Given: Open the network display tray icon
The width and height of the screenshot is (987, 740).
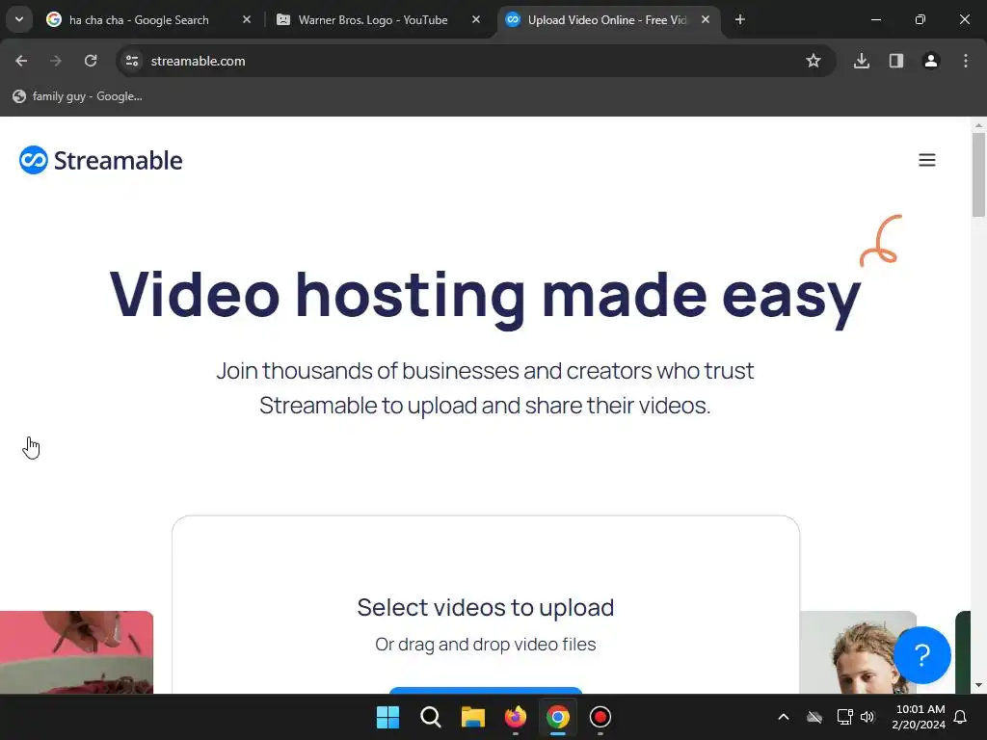Looking at the screenshot, I should click(x=844, y=717).
